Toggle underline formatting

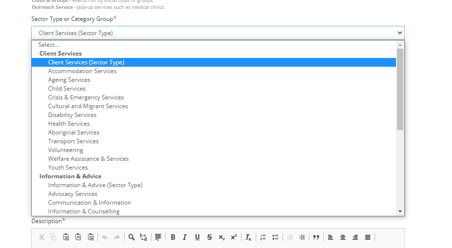pyautogui.click(x=197, y=237)
